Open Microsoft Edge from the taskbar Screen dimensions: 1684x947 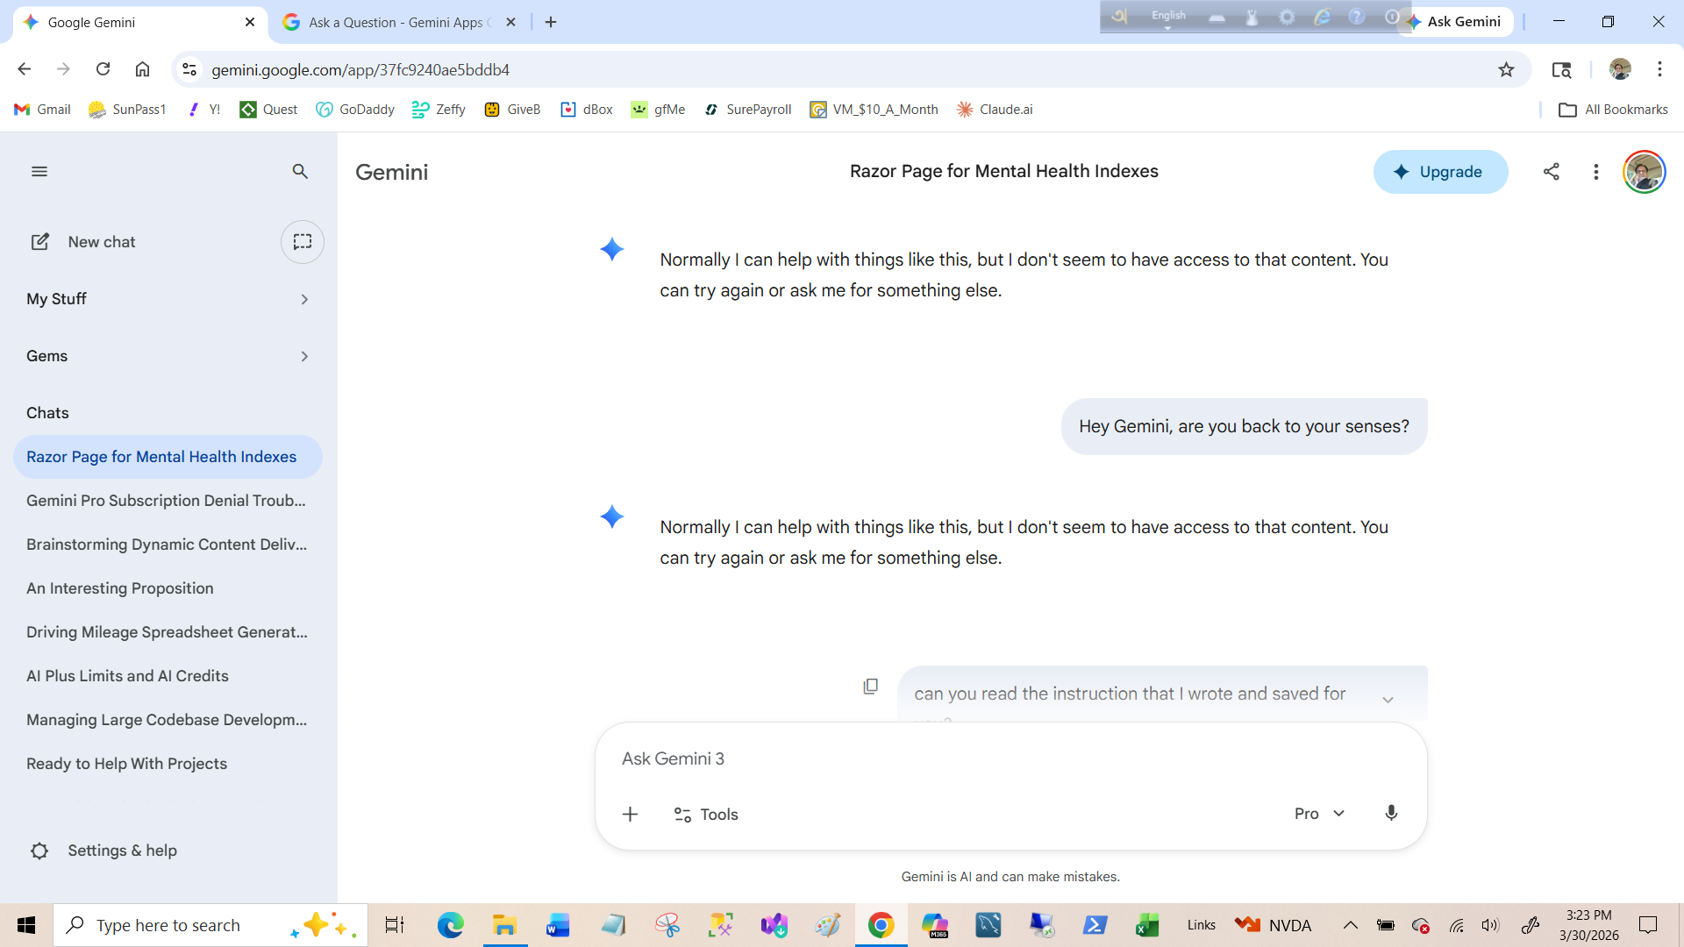click(x=451, y=925)
